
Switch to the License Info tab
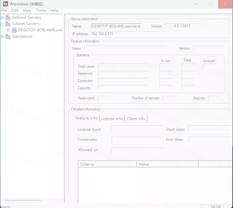point(112,119)
